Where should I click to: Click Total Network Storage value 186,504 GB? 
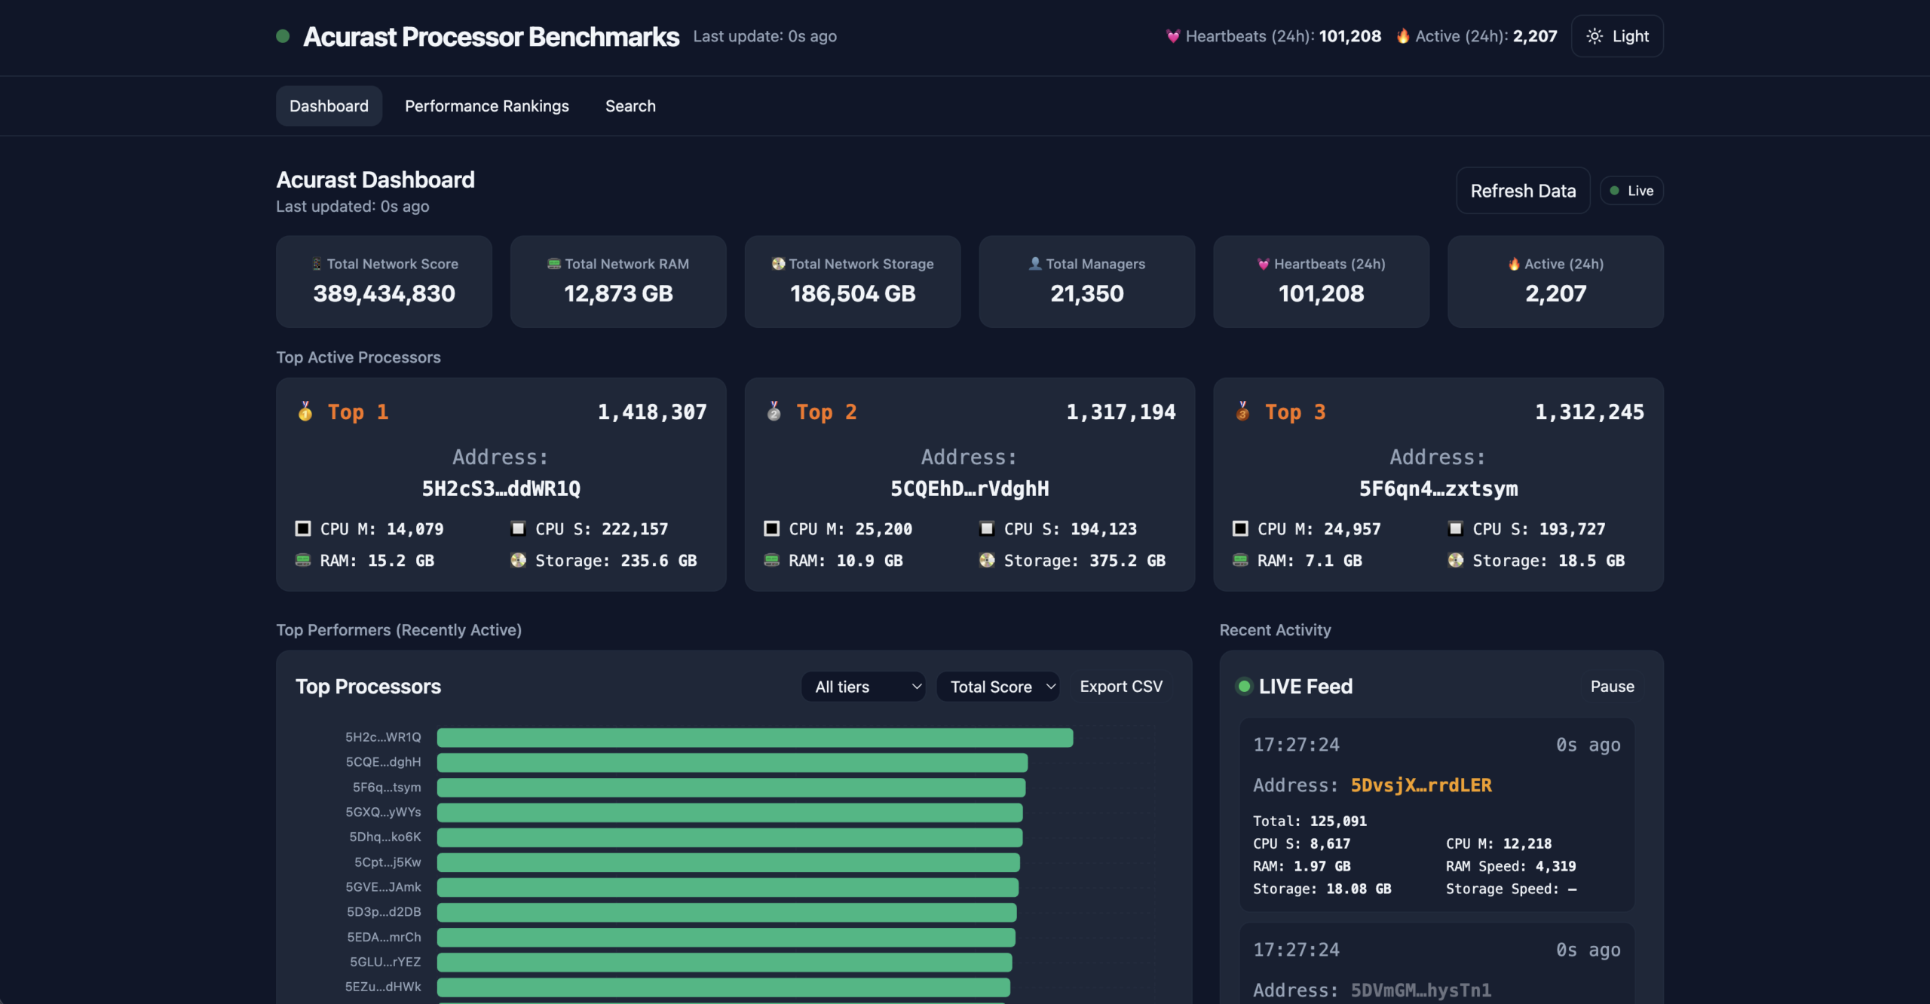pos(853,293)
